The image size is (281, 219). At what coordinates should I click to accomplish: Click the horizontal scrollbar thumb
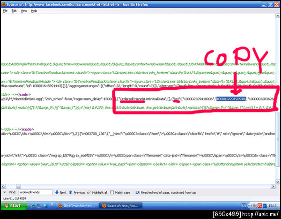pos(18,186)
